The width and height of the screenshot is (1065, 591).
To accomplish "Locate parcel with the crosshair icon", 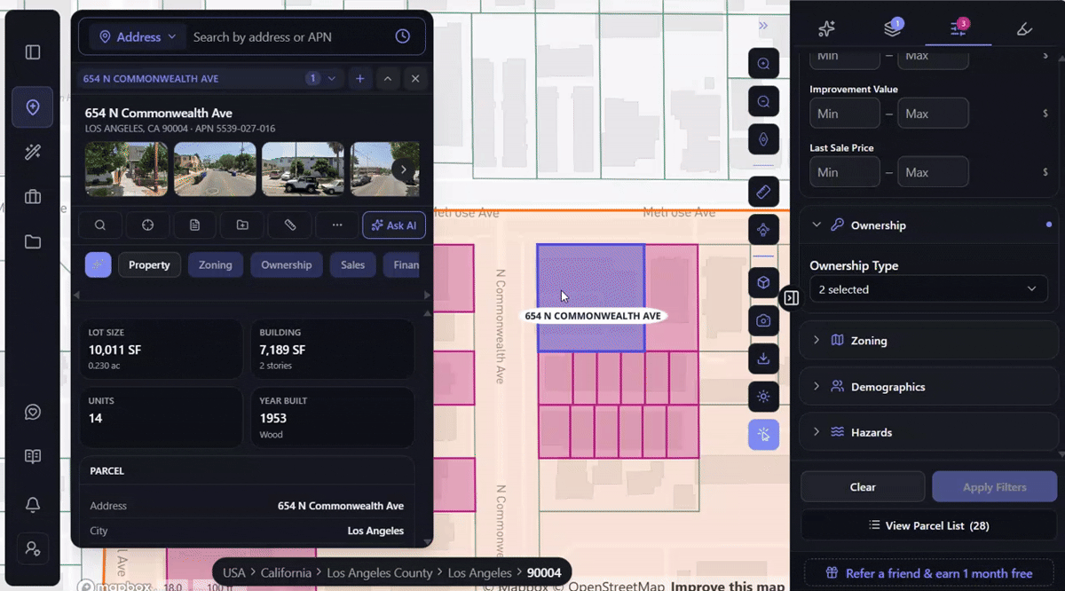I will click(147, 225).
